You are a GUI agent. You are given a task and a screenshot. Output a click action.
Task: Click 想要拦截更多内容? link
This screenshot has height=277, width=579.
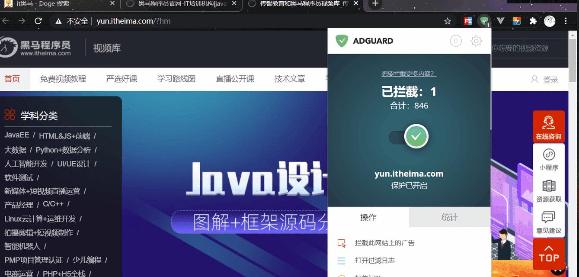click(x=409, y=74)
